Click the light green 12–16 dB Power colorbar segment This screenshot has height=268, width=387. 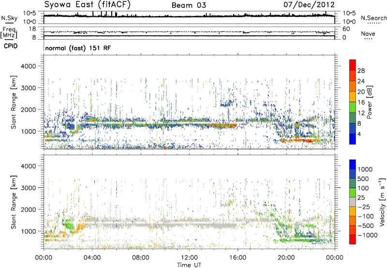(x=353, y=107)
